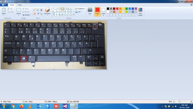The width and height of the screenshot is (193, 109).
Task: Open the Windows Start orb
Action: point(4,106)
